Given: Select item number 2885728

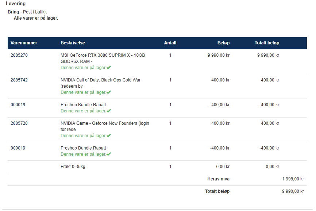Looking at the screenshot, I should 19,123.
